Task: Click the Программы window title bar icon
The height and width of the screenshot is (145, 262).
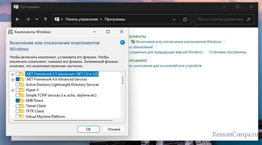Action: (16, 7)
